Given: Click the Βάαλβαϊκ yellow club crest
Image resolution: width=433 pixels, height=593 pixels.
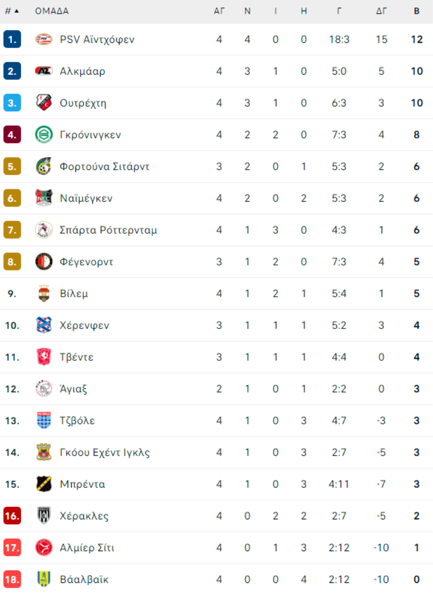Looking at the screenshot, I should click(x=44, y=580).
